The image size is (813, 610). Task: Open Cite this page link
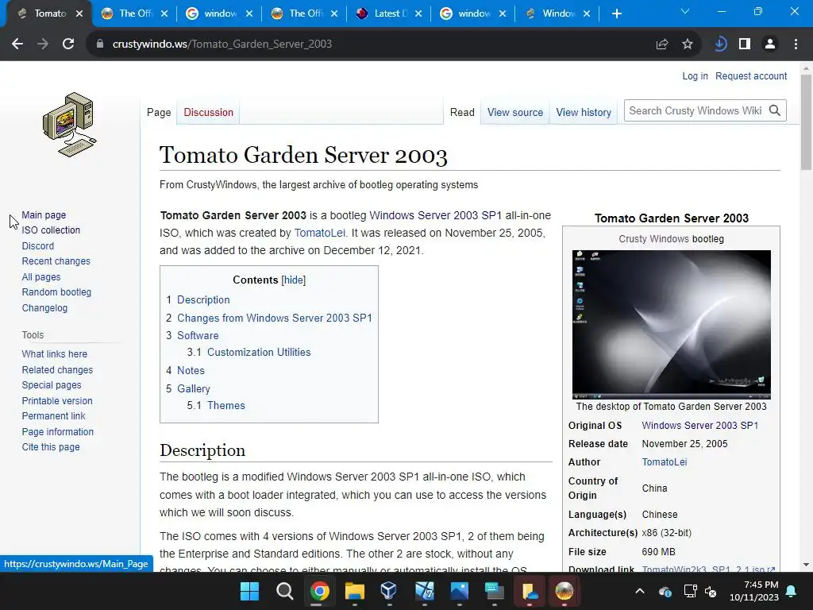51,446
